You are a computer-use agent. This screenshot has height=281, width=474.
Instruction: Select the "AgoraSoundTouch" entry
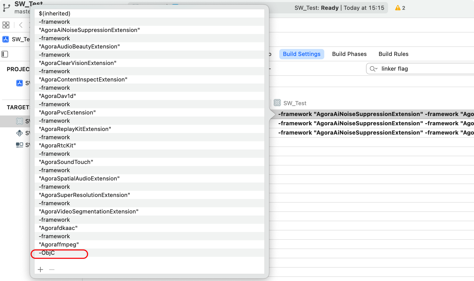(149, 162)
